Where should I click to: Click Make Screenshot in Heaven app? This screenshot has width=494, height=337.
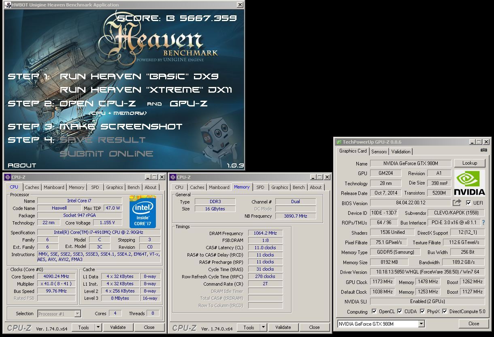point(121,127)
